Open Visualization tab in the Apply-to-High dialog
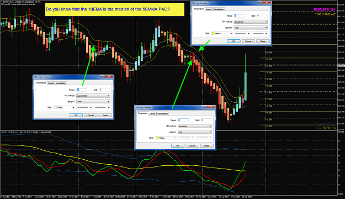345x199 pixels. pos(219,9)
